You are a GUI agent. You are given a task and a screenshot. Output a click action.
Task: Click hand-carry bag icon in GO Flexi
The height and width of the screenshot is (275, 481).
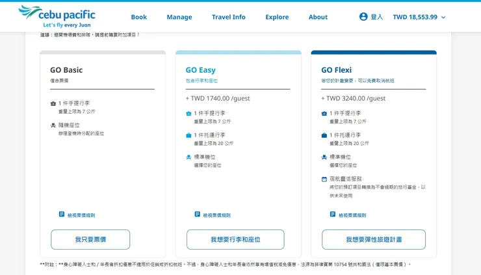click(x=324, y=113)
